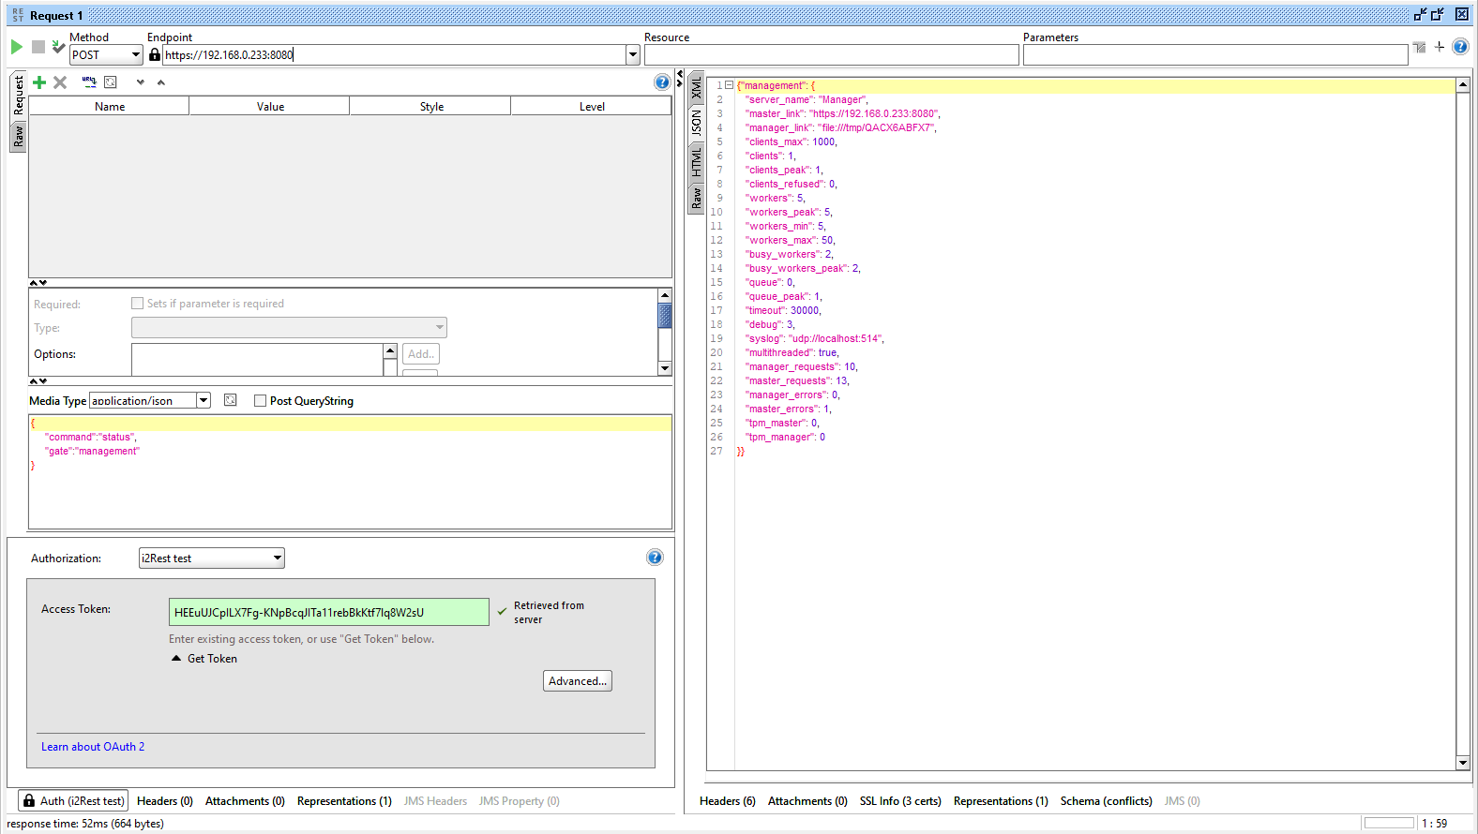Click the JSON request body editor

click(350, 472)
